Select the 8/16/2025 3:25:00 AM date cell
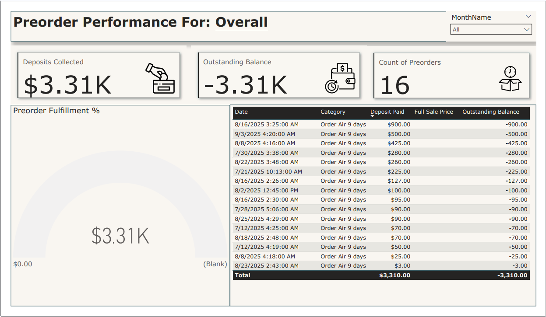This screenshot has width=546, height=317. click(266, 125)
